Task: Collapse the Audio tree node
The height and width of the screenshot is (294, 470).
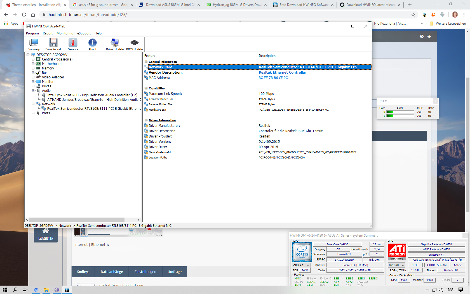Action: (33, 91)
